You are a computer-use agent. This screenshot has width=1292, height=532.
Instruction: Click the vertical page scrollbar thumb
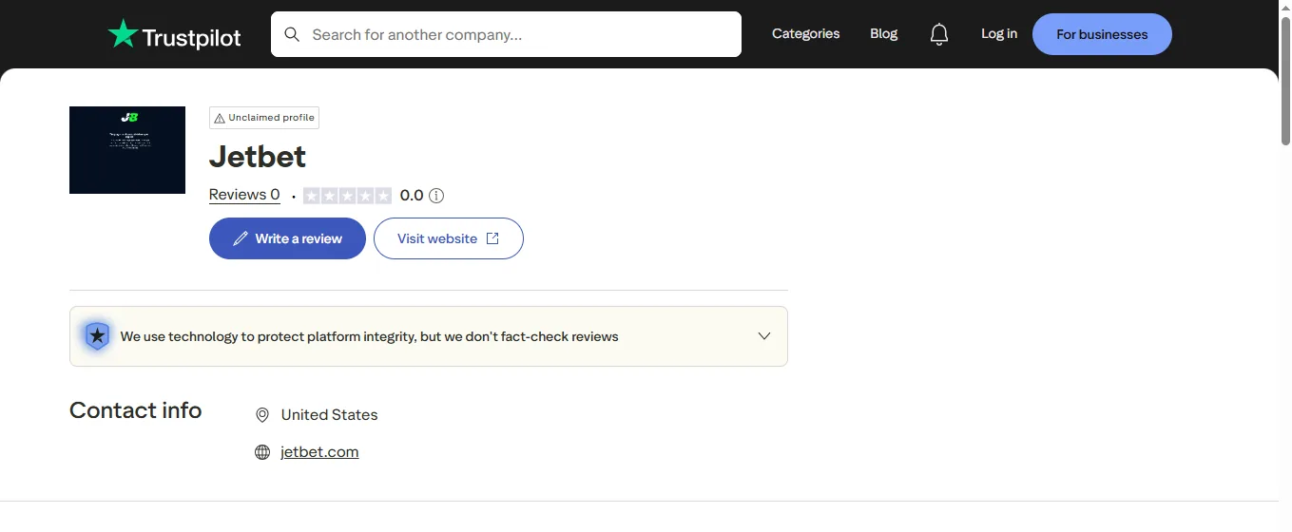coord(1285,82)
